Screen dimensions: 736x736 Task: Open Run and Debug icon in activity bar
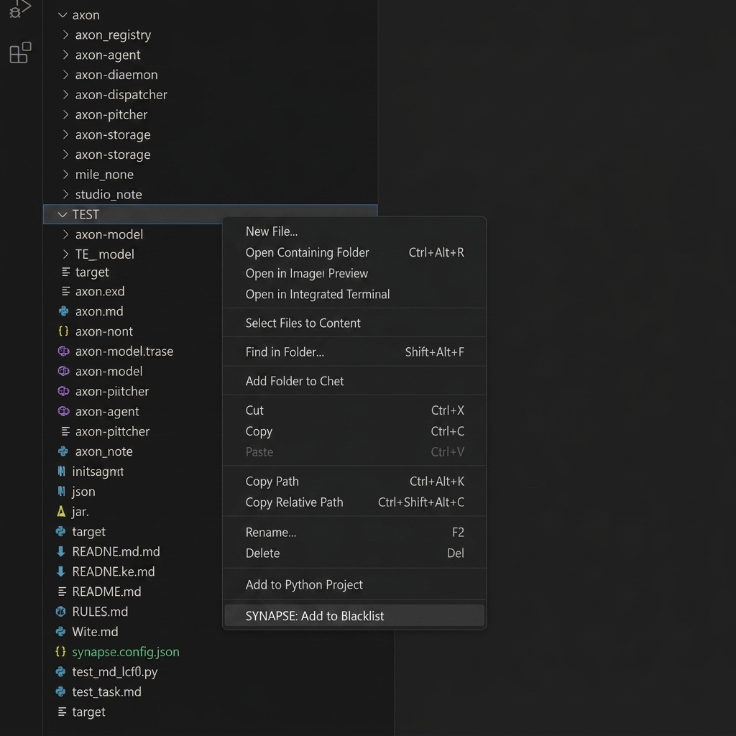pos(19,9)
